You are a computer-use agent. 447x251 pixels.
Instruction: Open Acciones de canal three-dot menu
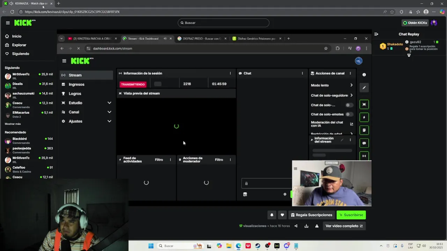(350, 73)
